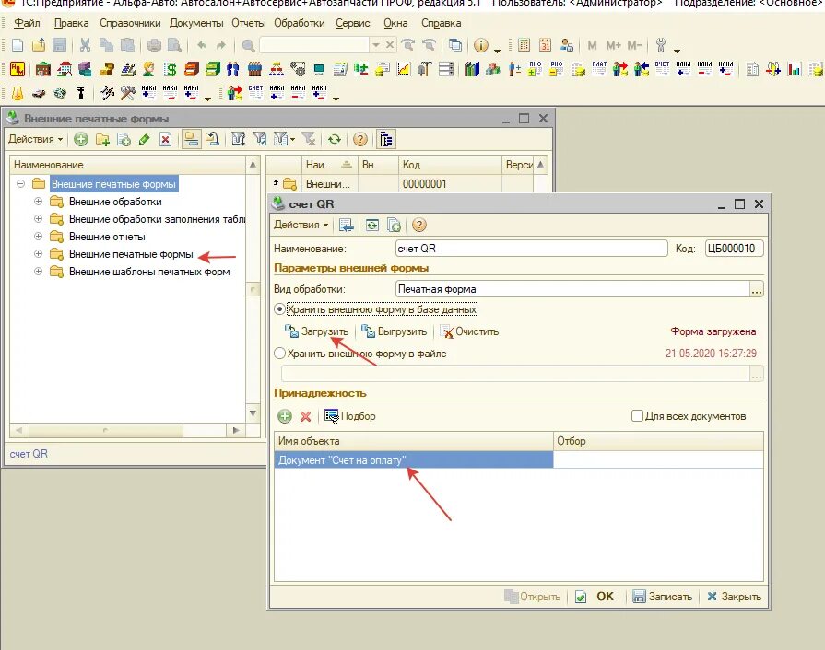Click the Подбор button
Image resolution: width=825 pixels, height=650 pixels.
pyautogui.click(x=350, y=416)
